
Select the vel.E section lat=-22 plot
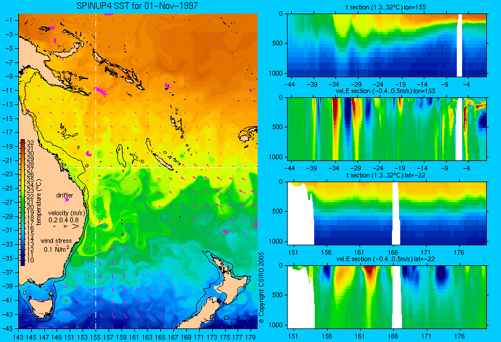(x=387, y=297)
